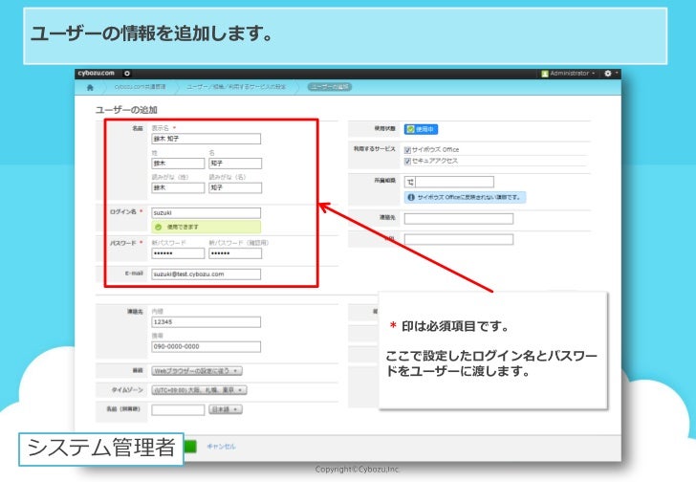Open the gear settings menu

pyautogui.click(x=608, y=74)
